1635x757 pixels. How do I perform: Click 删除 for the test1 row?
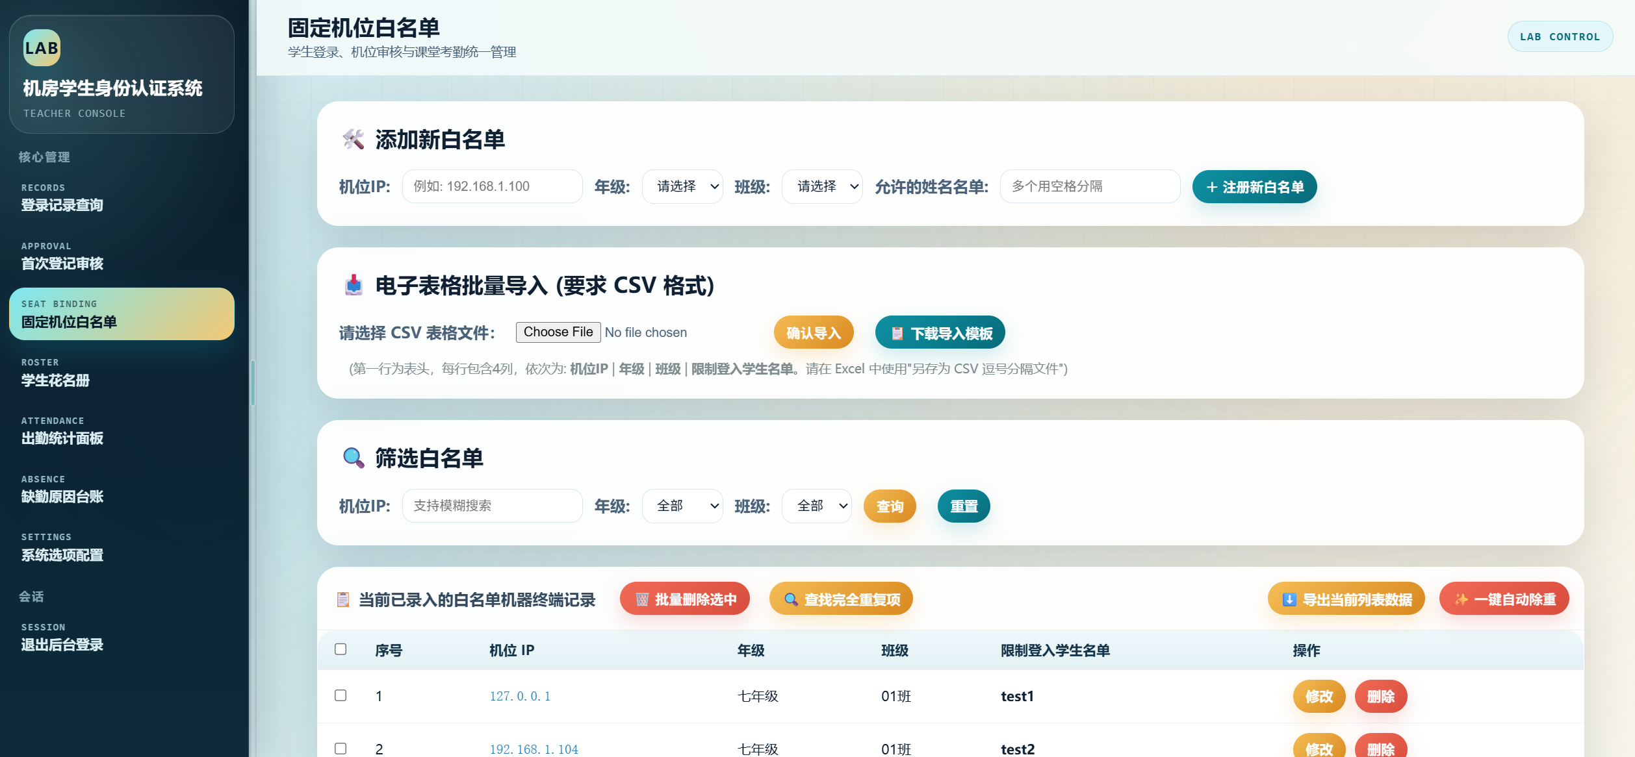pyautogui.click(x=1381, y=696)
